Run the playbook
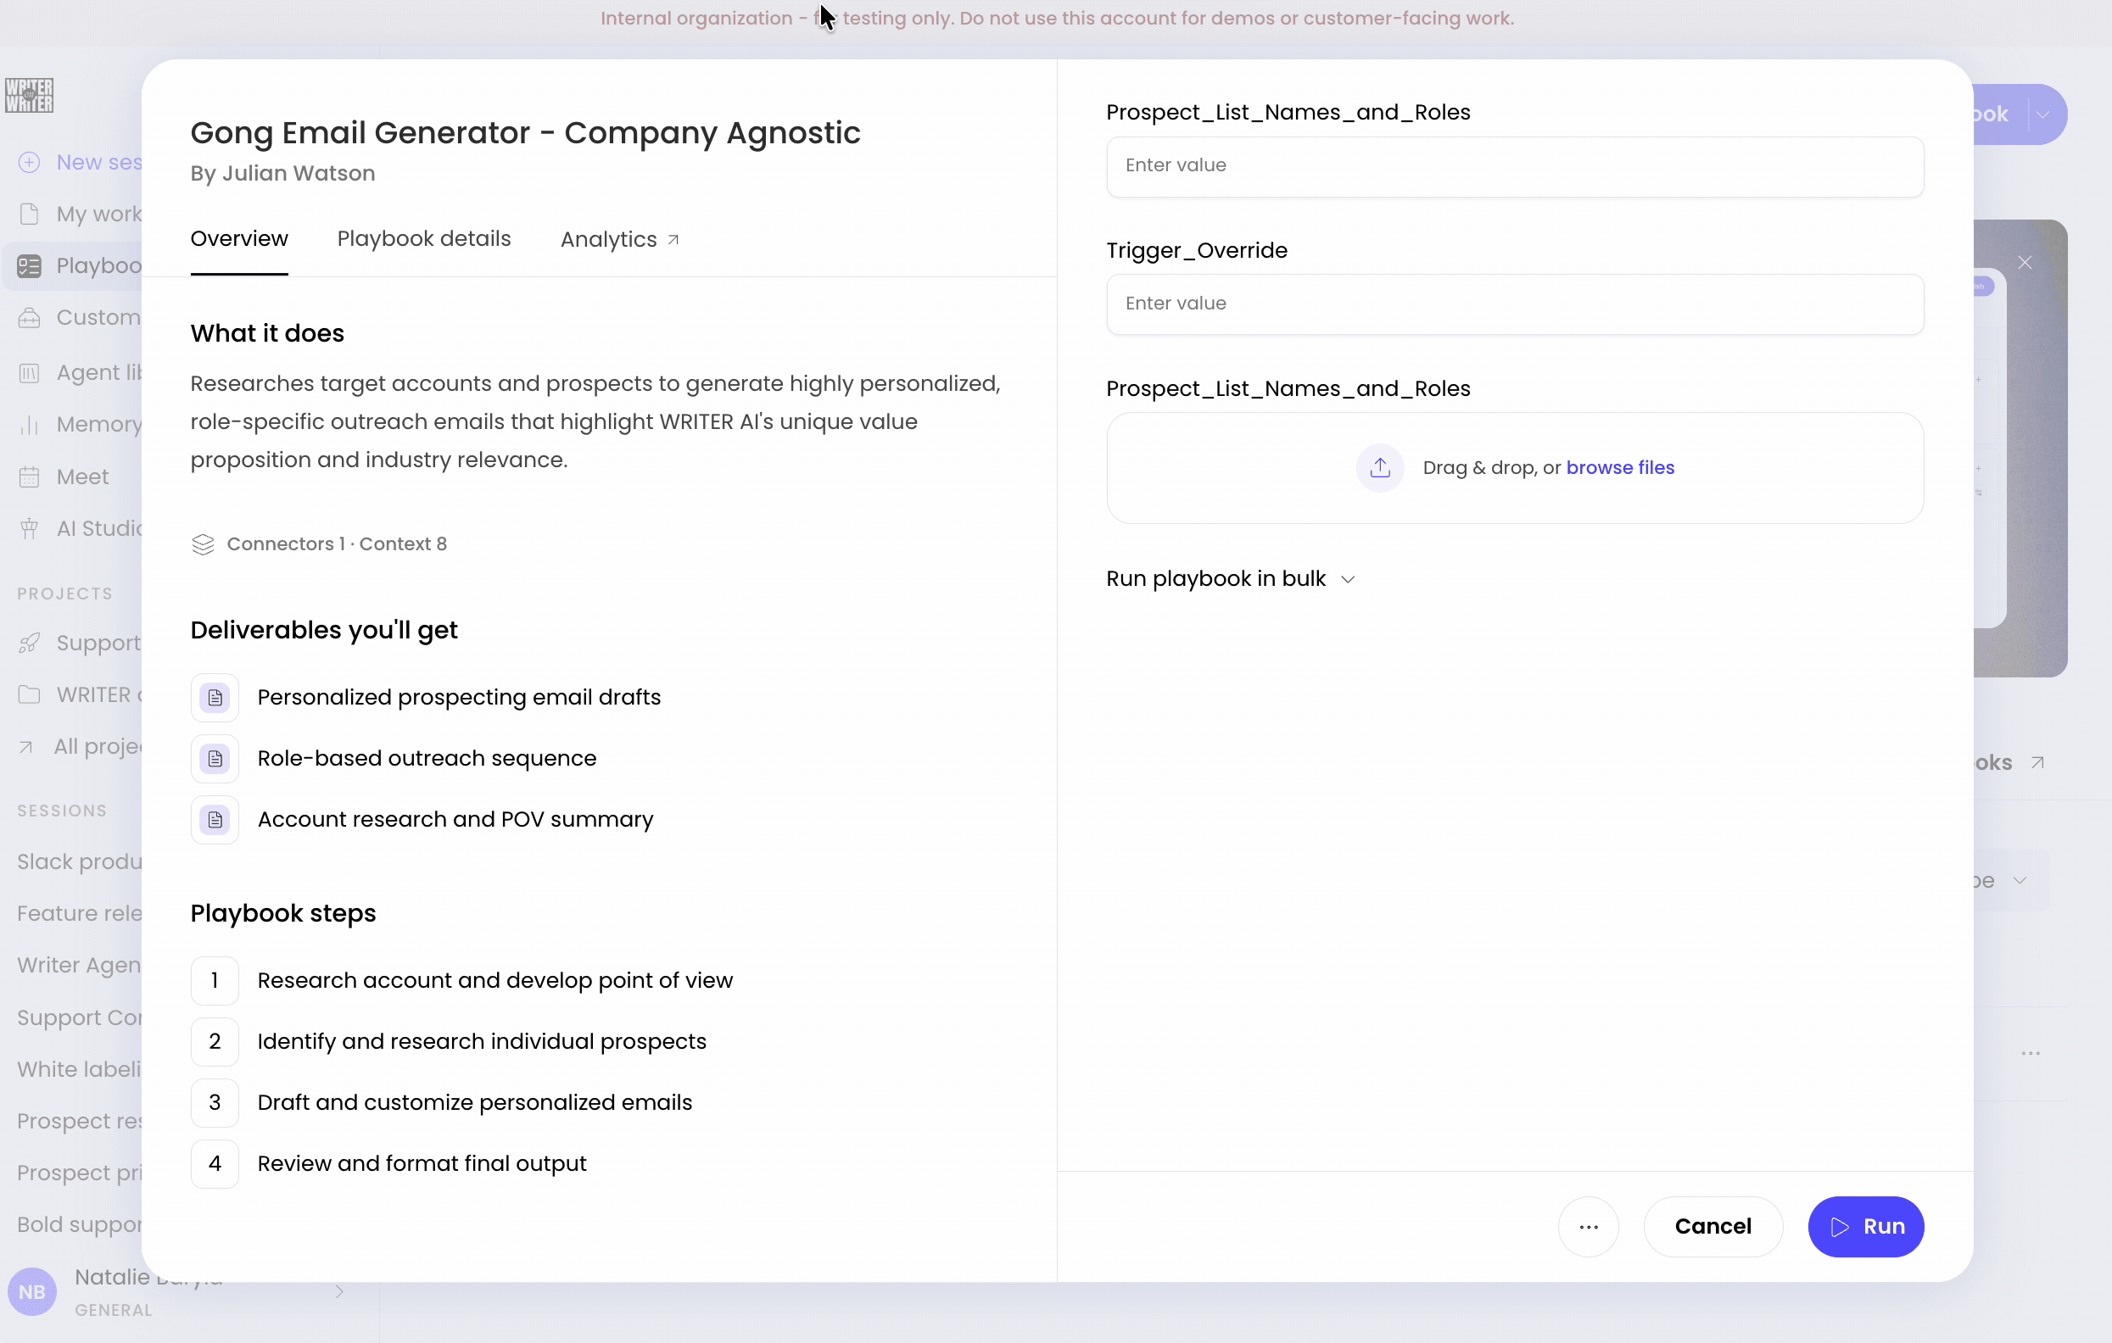The width and height of the screenshot is (2112, 1343). (1865, 1226)
